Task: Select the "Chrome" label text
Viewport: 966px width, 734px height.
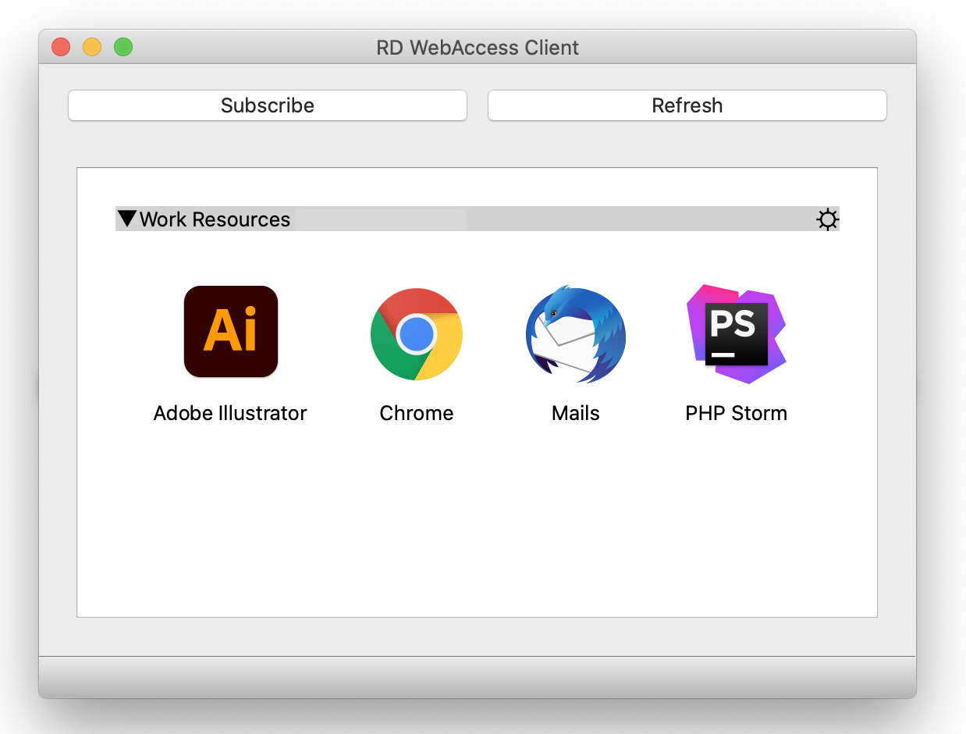Action: click(417, 413)
